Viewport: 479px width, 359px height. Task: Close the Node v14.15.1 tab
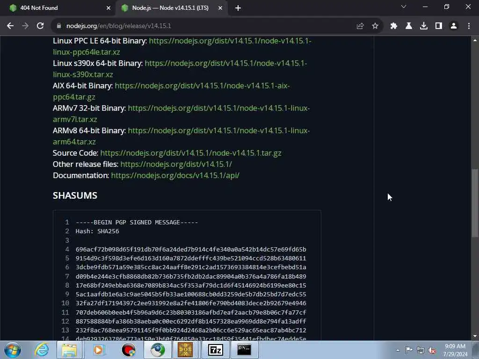(x=220, y=8)
